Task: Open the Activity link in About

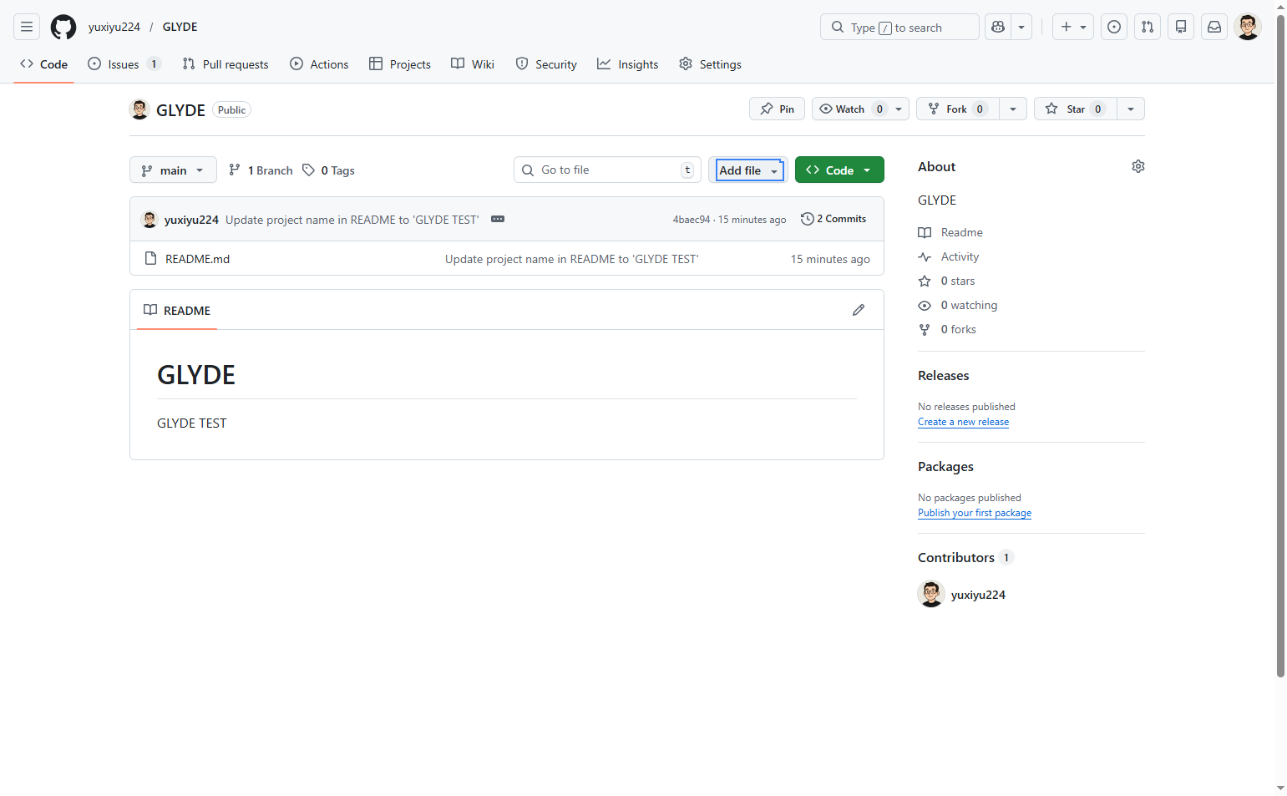Action: pos(949,256)
